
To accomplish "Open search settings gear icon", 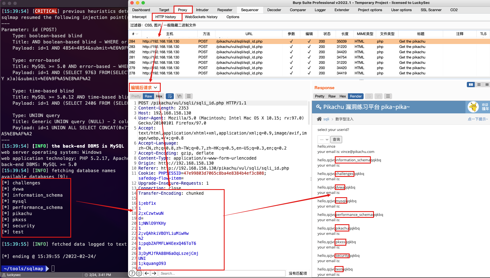I will click(139, 274).
